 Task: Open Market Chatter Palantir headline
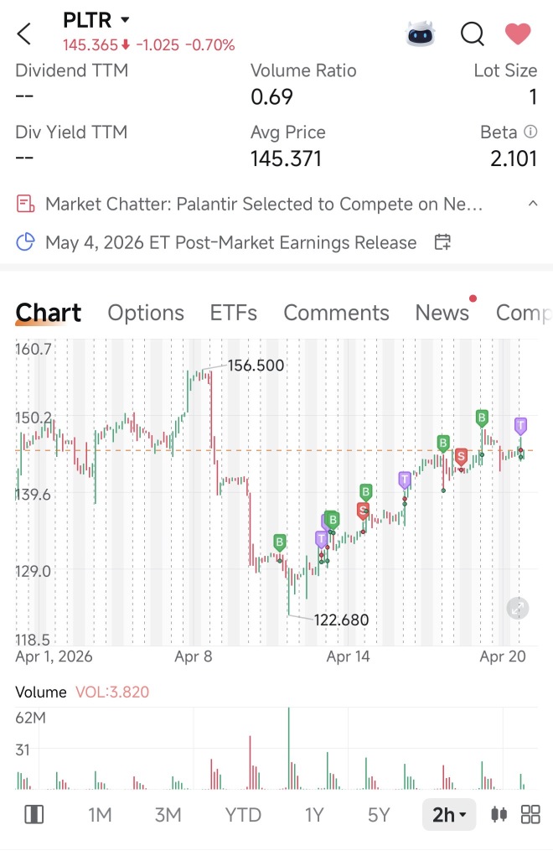[x=264, y=204]
